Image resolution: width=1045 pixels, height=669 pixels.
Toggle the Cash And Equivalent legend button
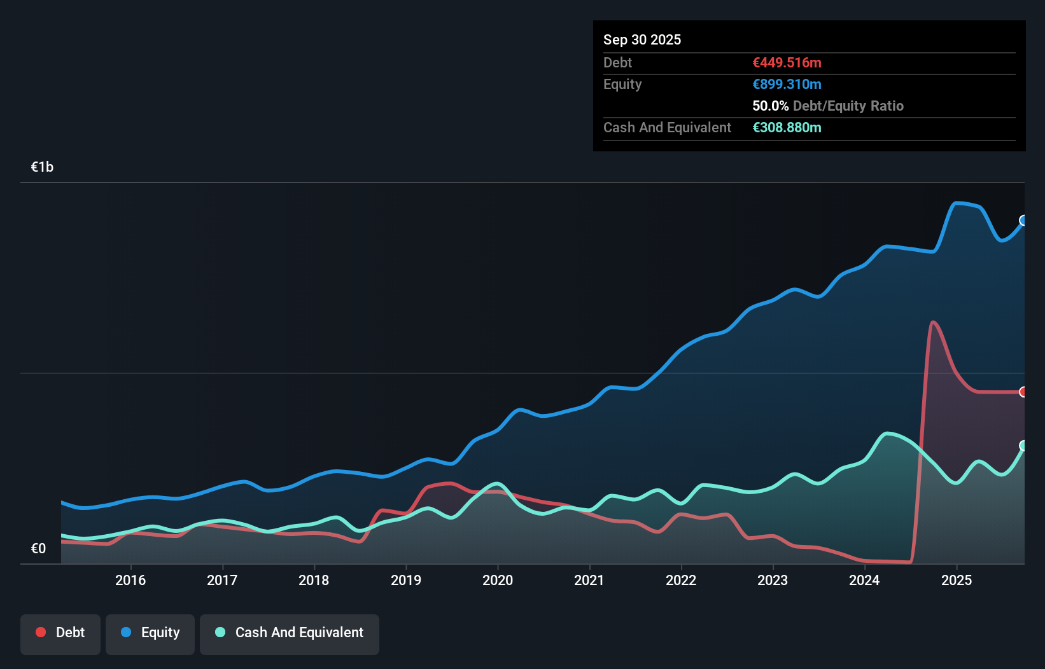point(289,634)
